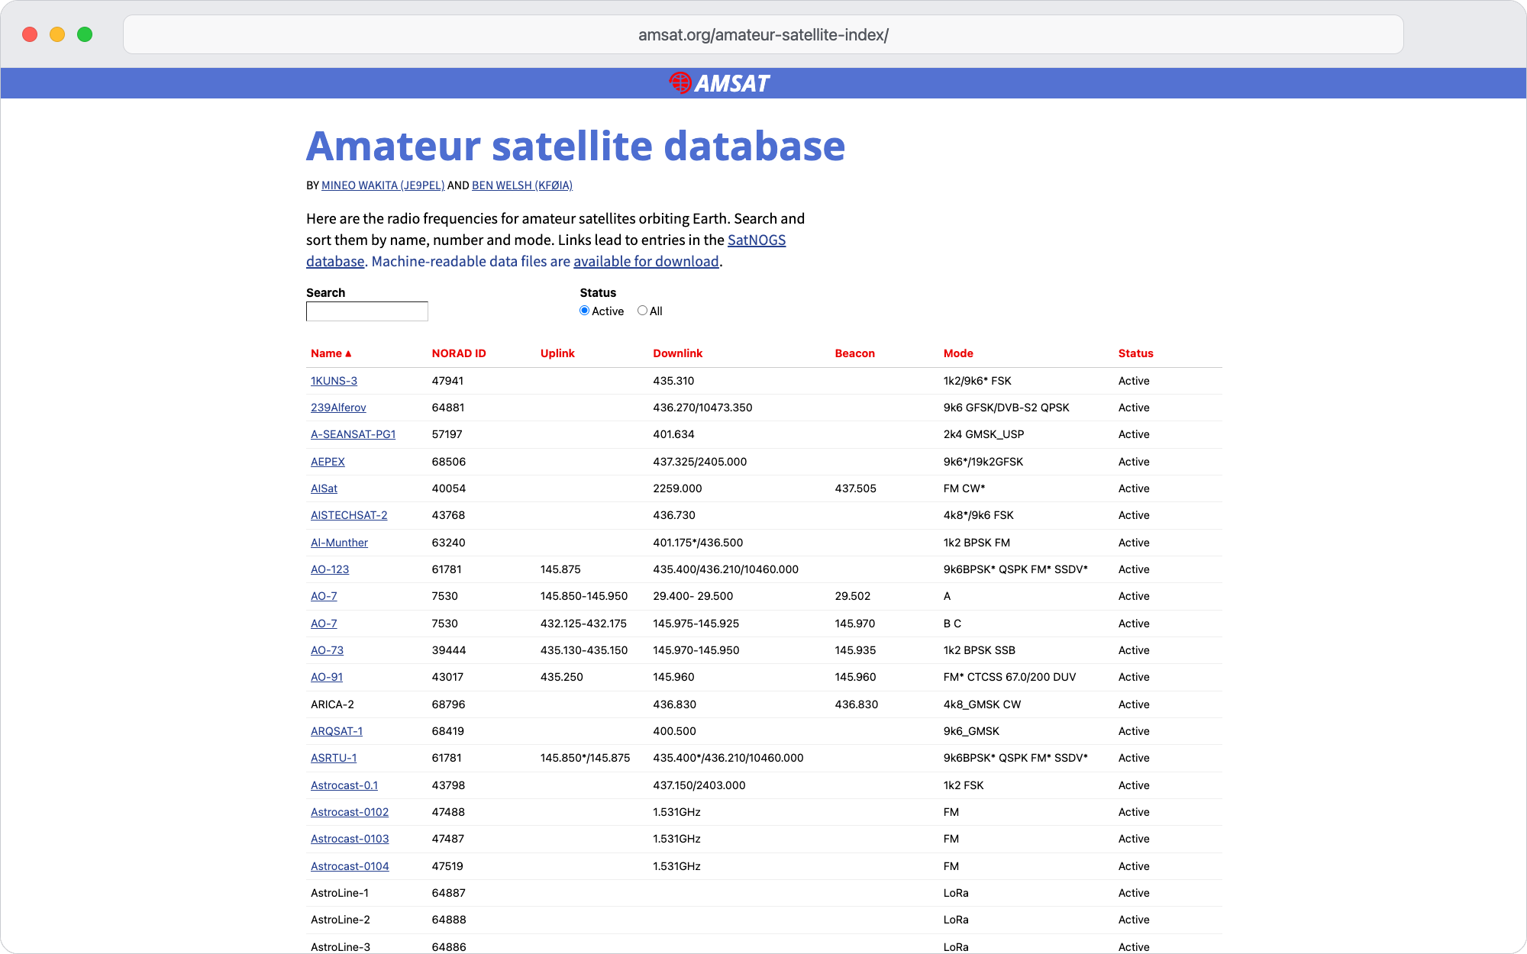The width and height of the screenshot is (1527, 954).
Task: Click the browser address bar
Action: tap(763, 34)
